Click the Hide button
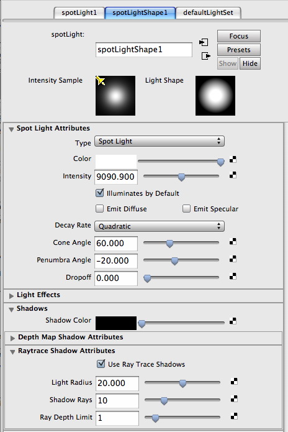This screenshot has height=432, width=288. 250,63
